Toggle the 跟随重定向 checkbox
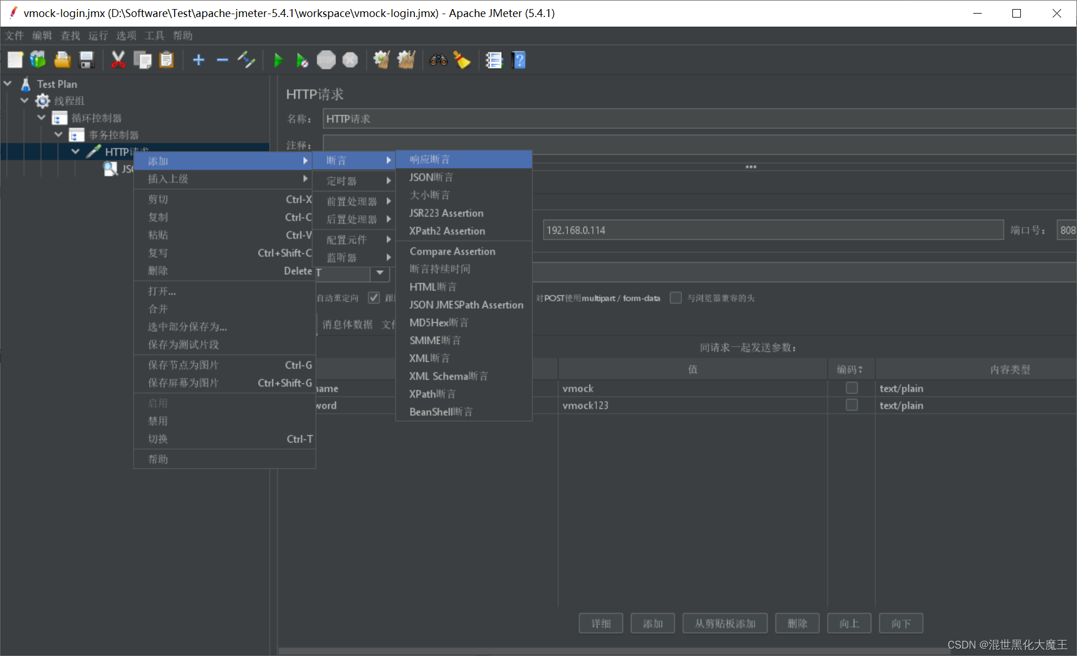The height and width of the screenshot is (656, 1077). click(x=374, y=298)
